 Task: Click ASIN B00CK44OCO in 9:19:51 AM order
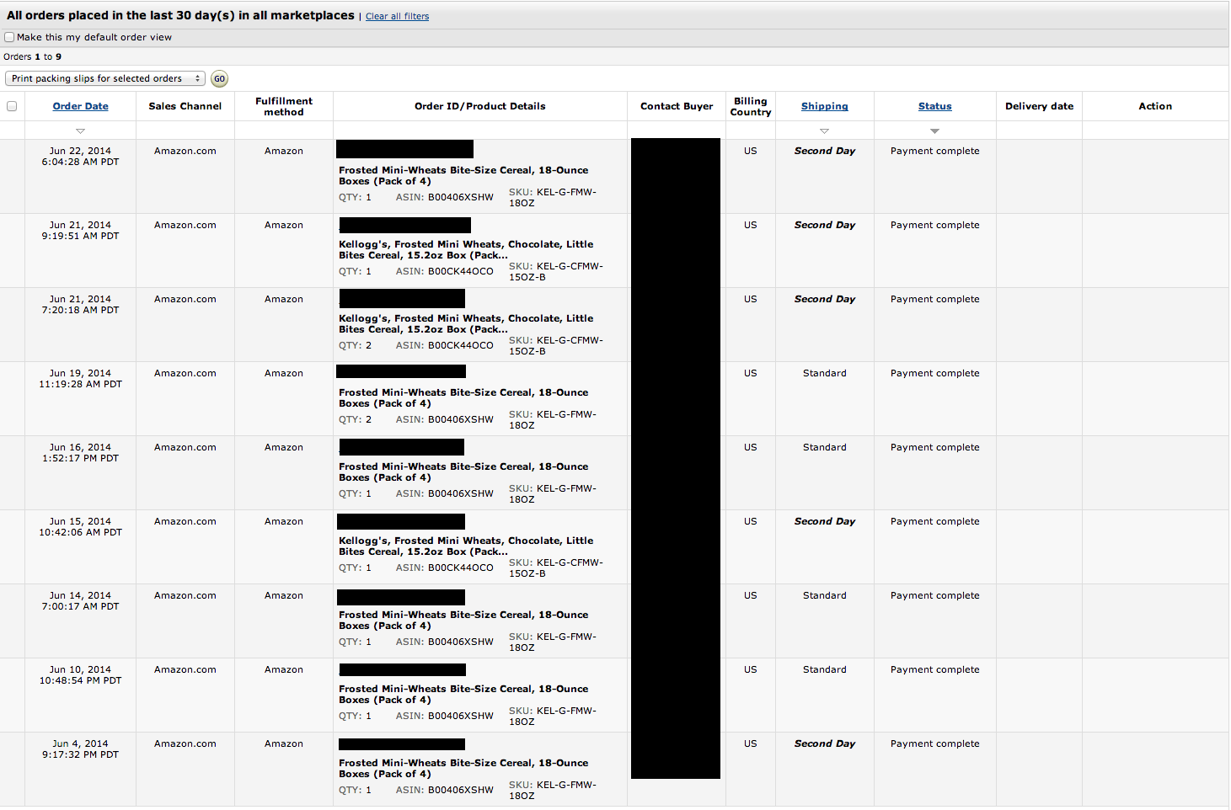point(445,271)
